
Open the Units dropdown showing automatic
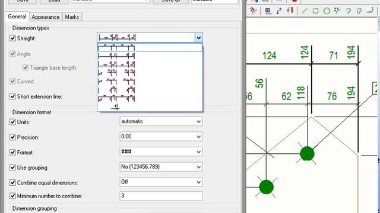(x=161, y=121)
